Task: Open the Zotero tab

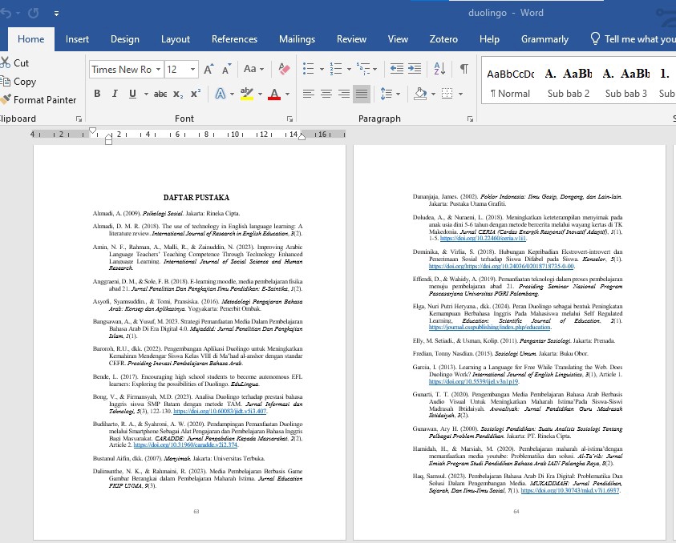Action: pyautogui.click(x=443, y=39)
